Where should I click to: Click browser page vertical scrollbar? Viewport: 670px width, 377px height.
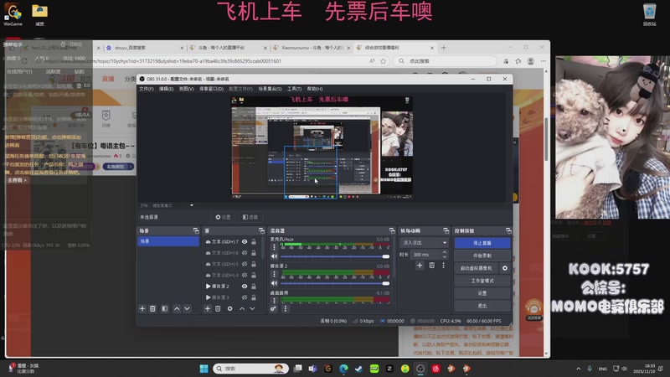(546, 139)
